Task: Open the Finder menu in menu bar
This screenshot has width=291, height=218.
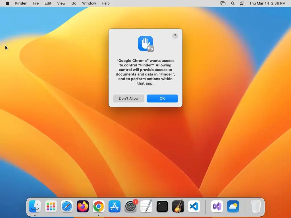Action: tap(21, 3)
